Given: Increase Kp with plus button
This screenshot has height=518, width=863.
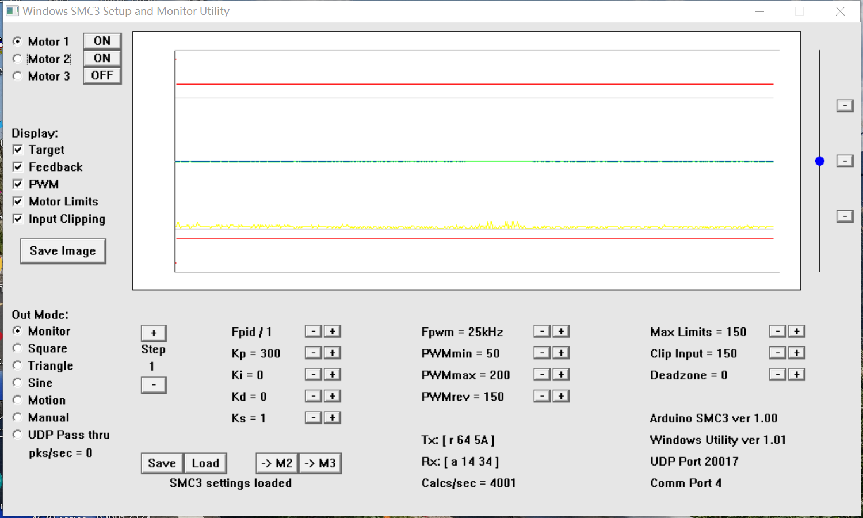Looking at the screenshot, I should pos(333,353).
